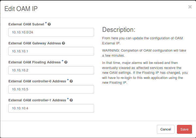Click help icon beside controller-0 Address

71,81
